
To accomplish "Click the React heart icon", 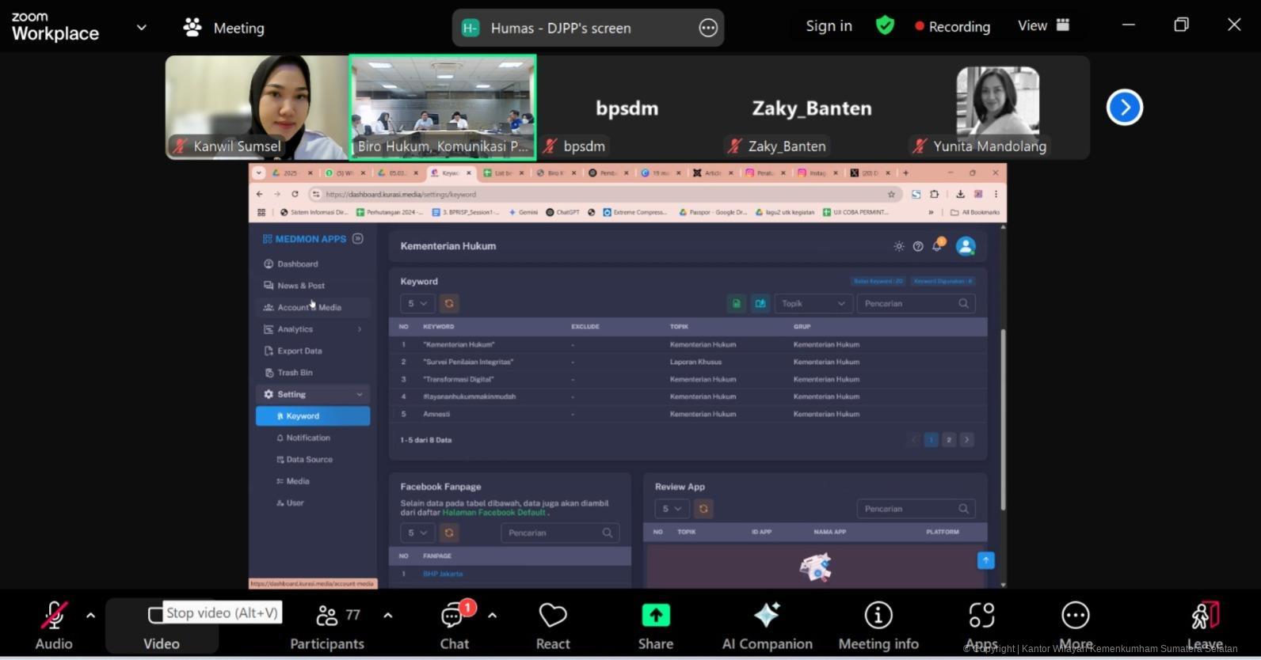I will tap(552, 616).
